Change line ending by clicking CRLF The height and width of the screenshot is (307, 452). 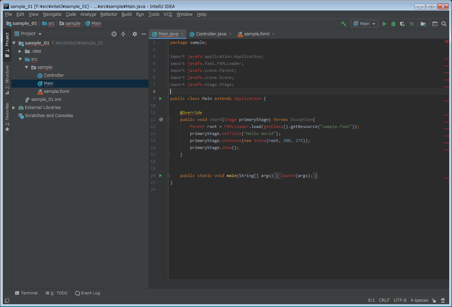coord(384,300)
